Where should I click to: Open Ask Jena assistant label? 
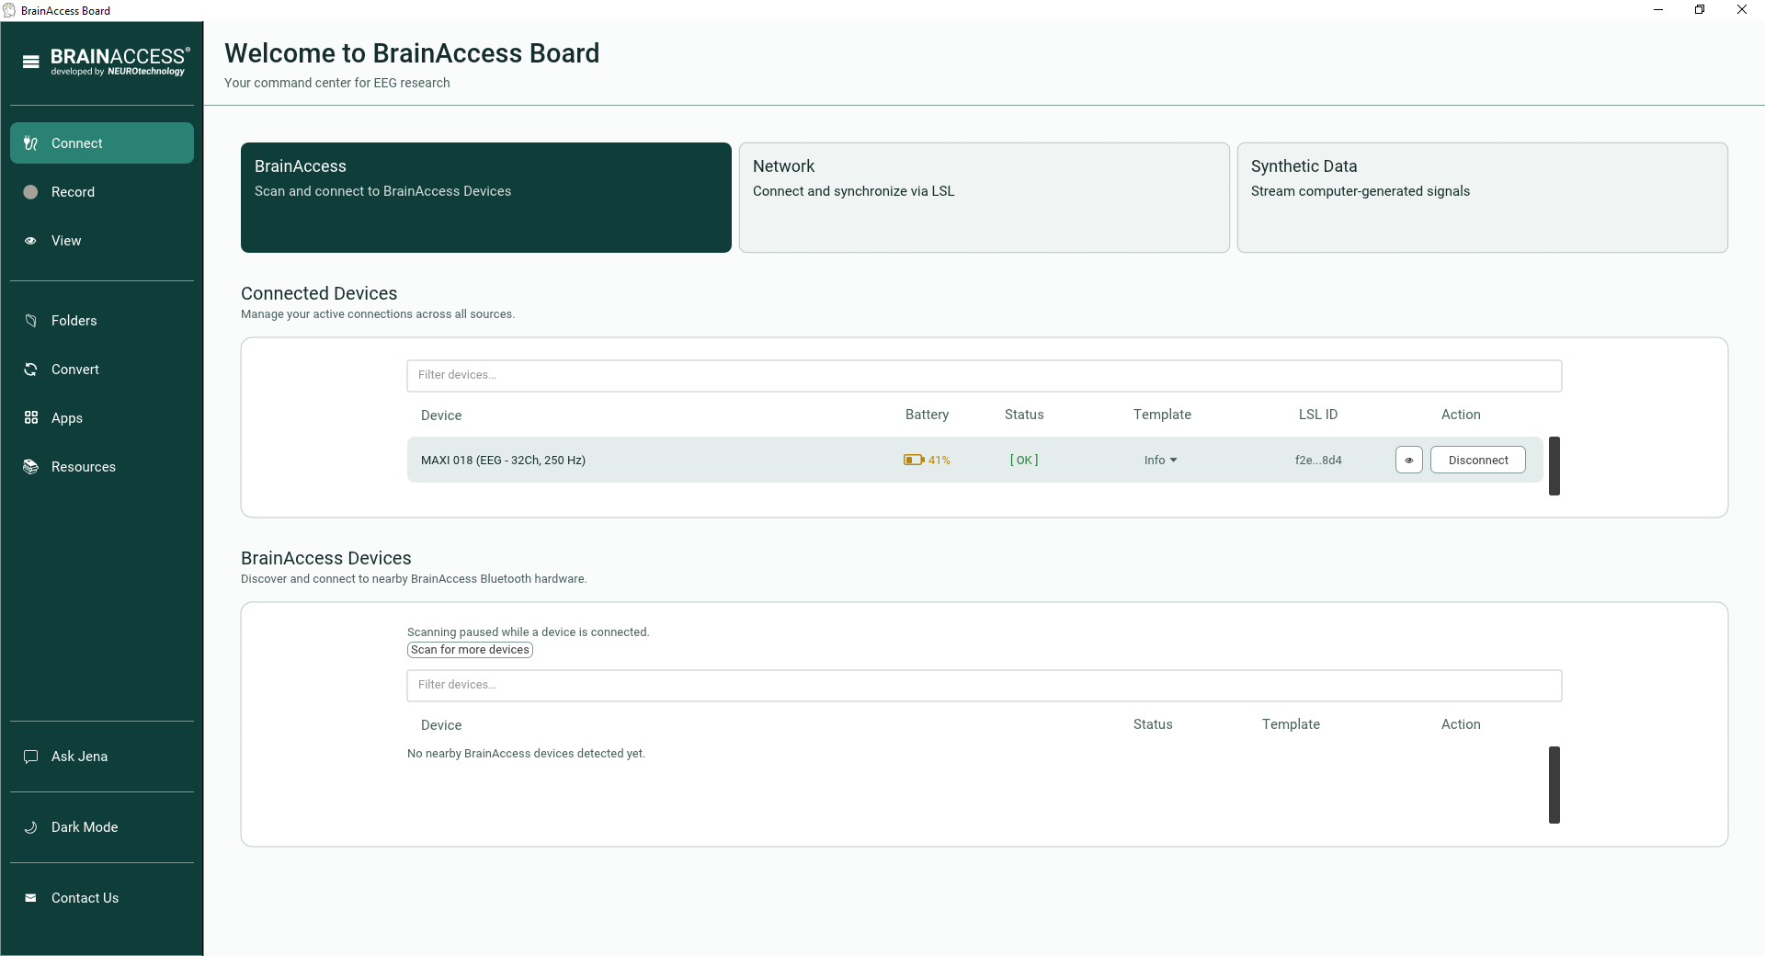tap(80, 757)
